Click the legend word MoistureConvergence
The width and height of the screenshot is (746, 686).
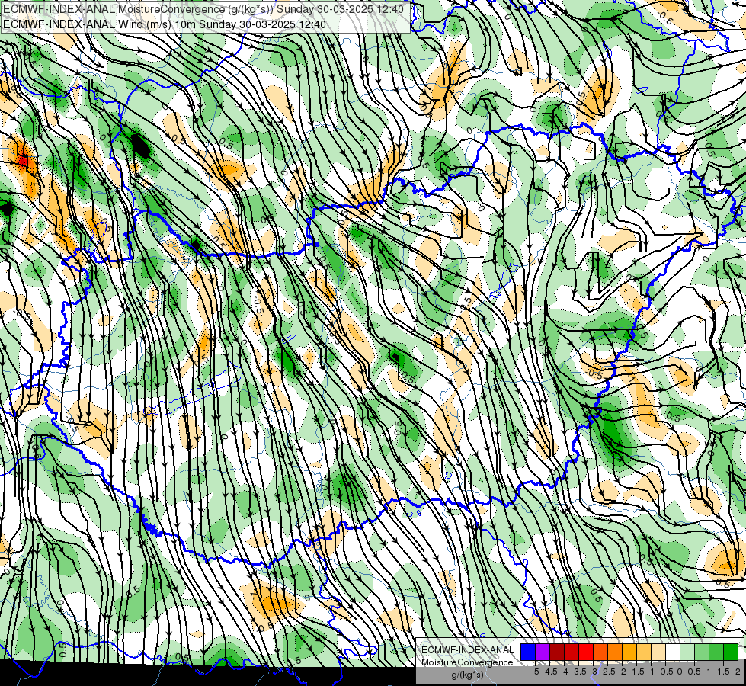[x=467, y=662]
